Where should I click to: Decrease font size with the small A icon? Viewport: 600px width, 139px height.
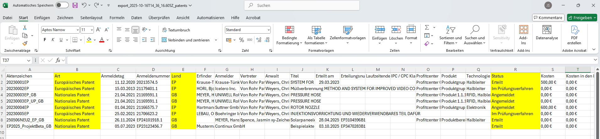pyautogui.click(x=106, y=29)
